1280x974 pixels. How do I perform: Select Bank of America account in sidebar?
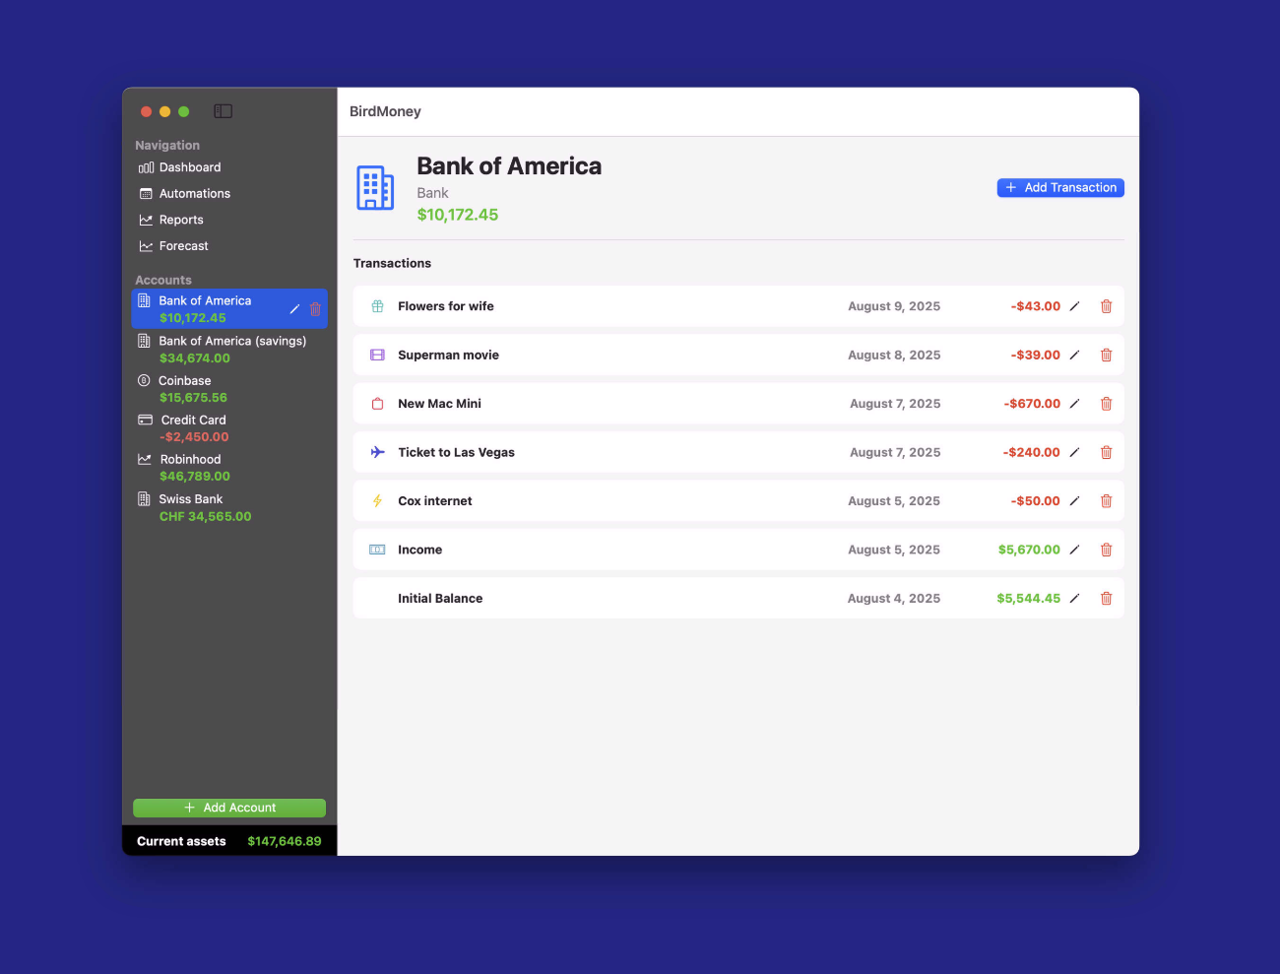click(x=229, y=308)
